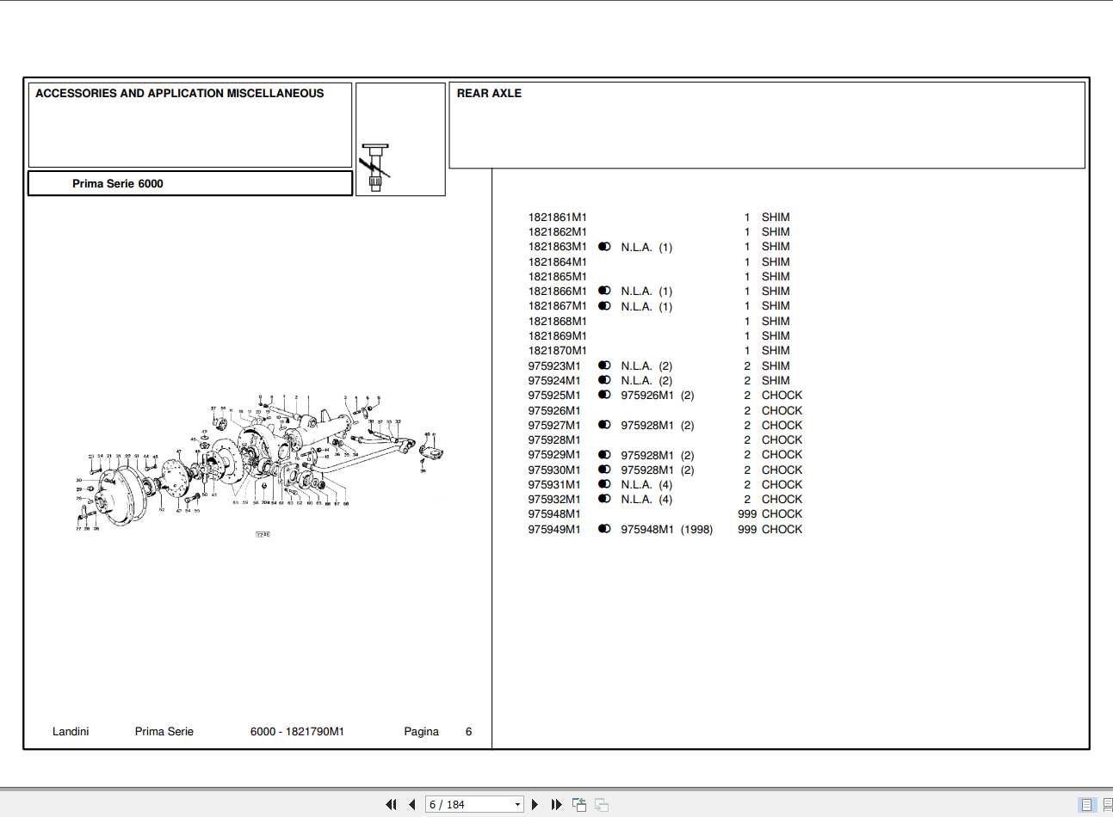Click the greyed go to next view icon
Screen dimensions: 1113x817
[602, 805]
